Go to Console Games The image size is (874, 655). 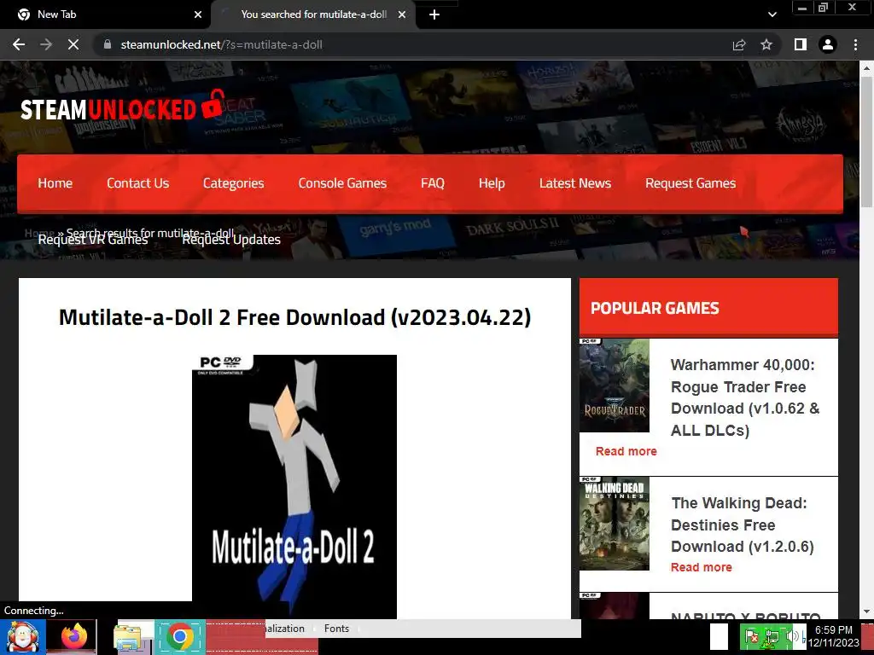coord(342,183)
